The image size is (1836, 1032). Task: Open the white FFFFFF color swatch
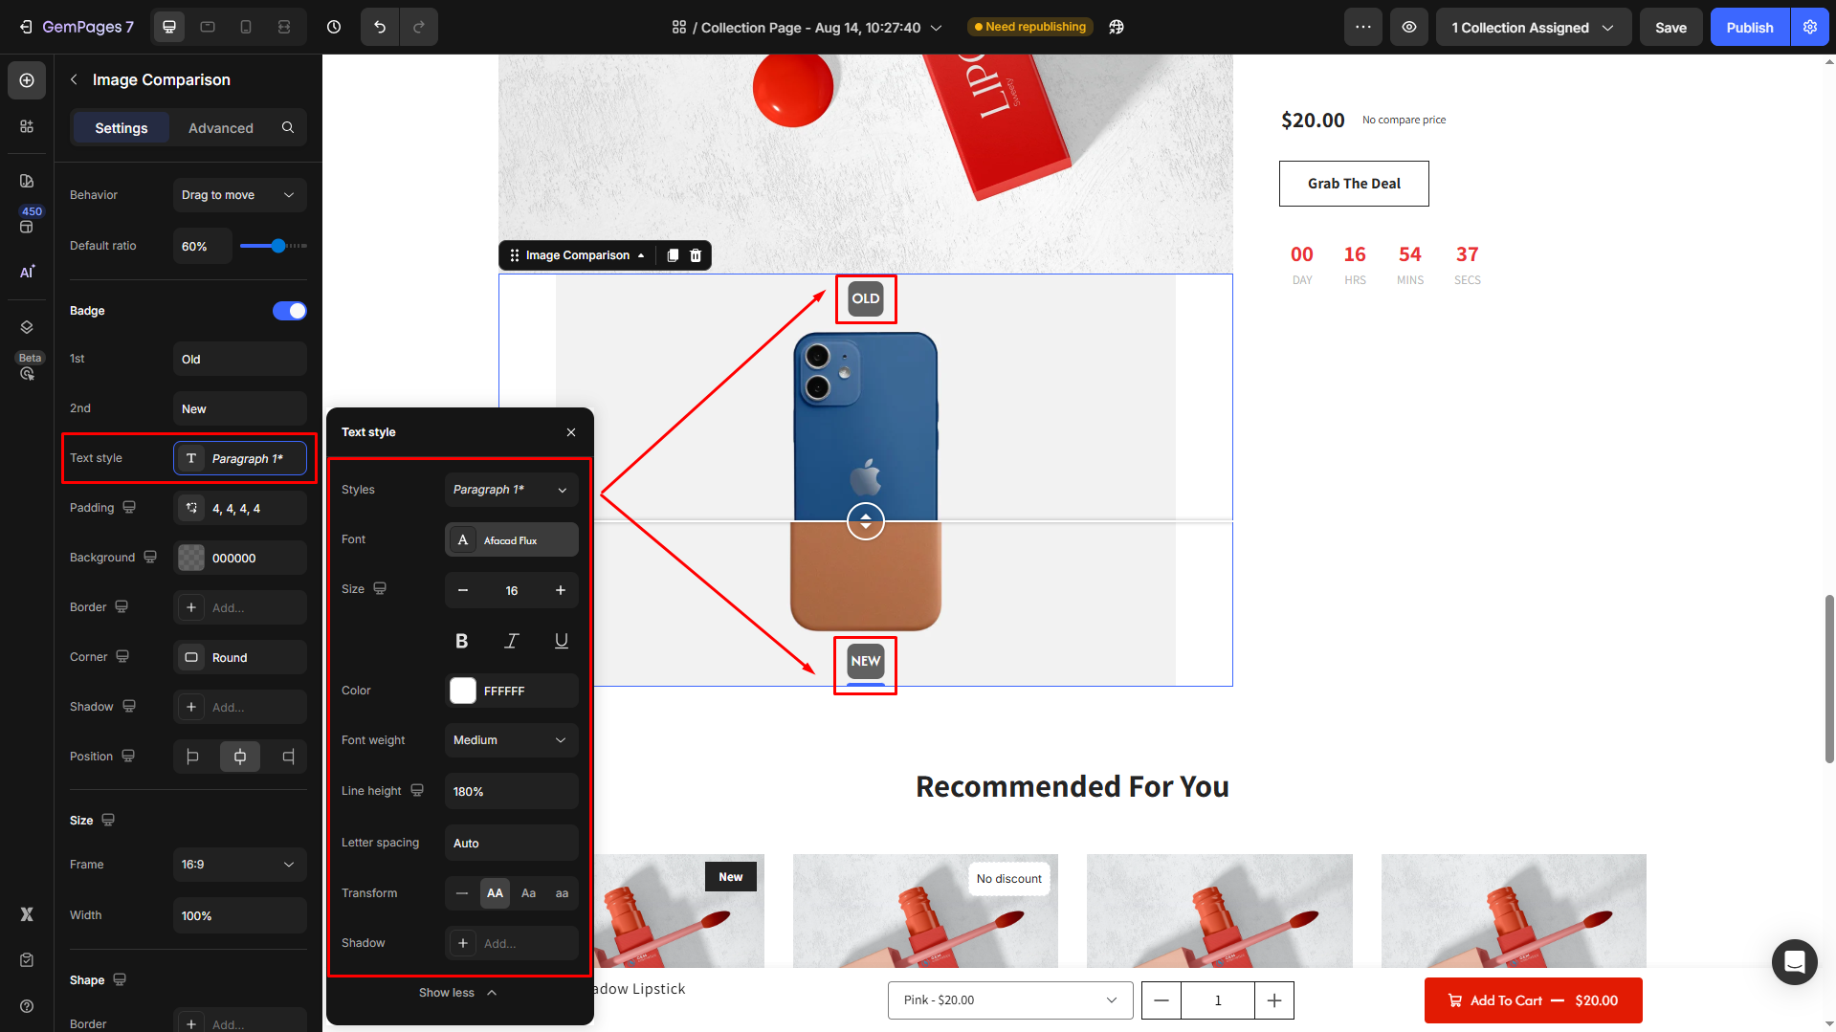[463, 691]
